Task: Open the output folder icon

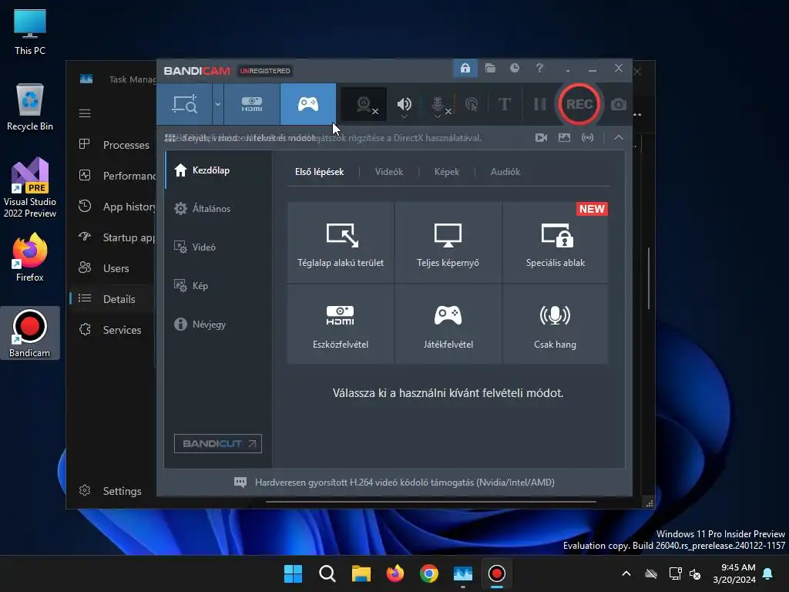Action: (490, 68)
